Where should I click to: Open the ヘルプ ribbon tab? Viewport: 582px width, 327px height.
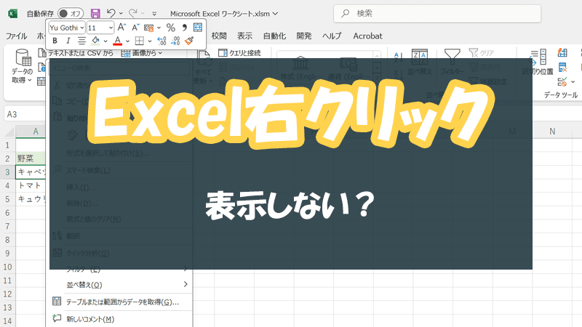(x=332, y=36)
